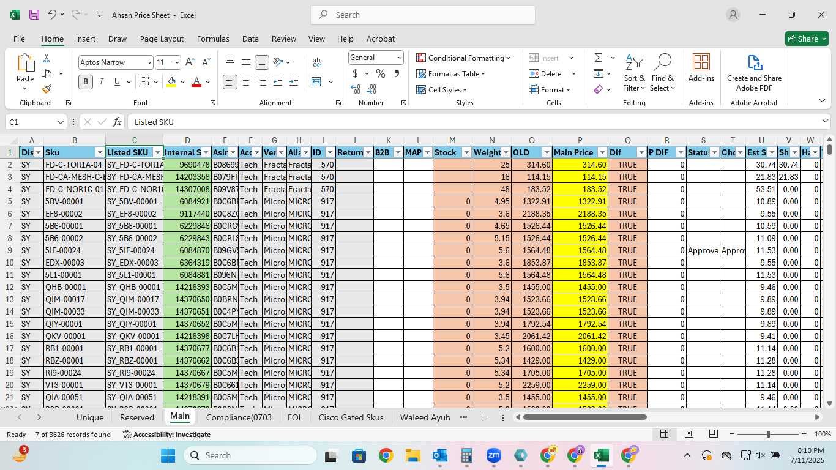Click the zoom slider handle
This screenshot has width=836, height=470.
pos(768,434)
